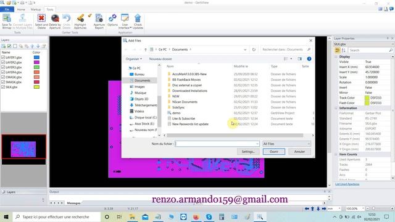Open view mode dropdown arrow in dialog

(x=291, y=59)
